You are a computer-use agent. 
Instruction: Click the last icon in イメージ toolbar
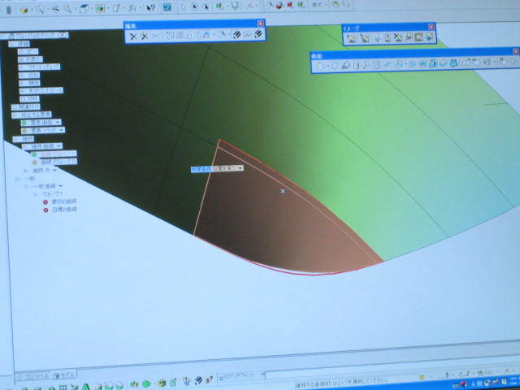(x=429, y=37)
